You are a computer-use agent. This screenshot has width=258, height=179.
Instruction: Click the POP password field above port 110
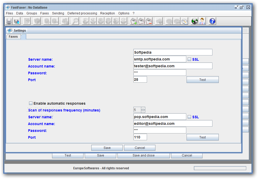pos(160,130)
